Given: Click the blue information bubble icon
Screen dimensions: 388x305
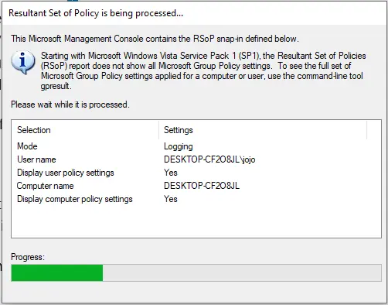Looking at the screenshot, I should tap(23, 63).
